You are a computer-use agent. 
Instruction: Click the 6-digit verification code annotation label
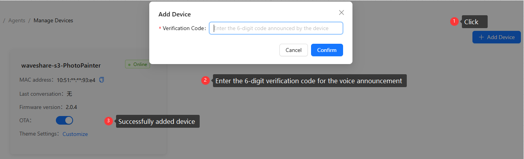309,81
